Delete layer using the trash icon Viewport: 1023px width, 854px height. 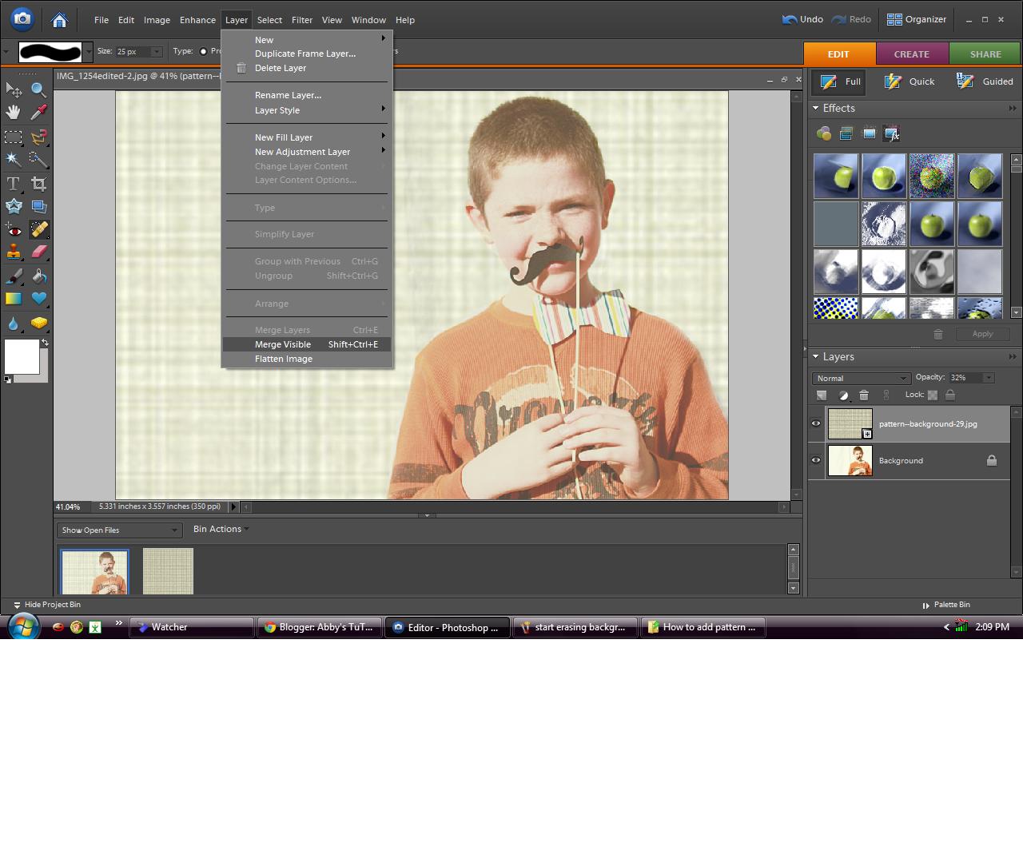864,395
